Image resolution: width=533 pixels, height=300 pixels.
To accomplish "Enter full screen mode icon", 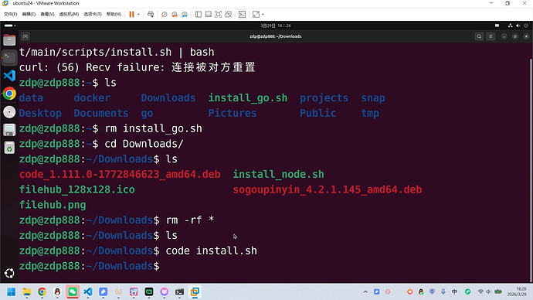I will click(219, 14).
